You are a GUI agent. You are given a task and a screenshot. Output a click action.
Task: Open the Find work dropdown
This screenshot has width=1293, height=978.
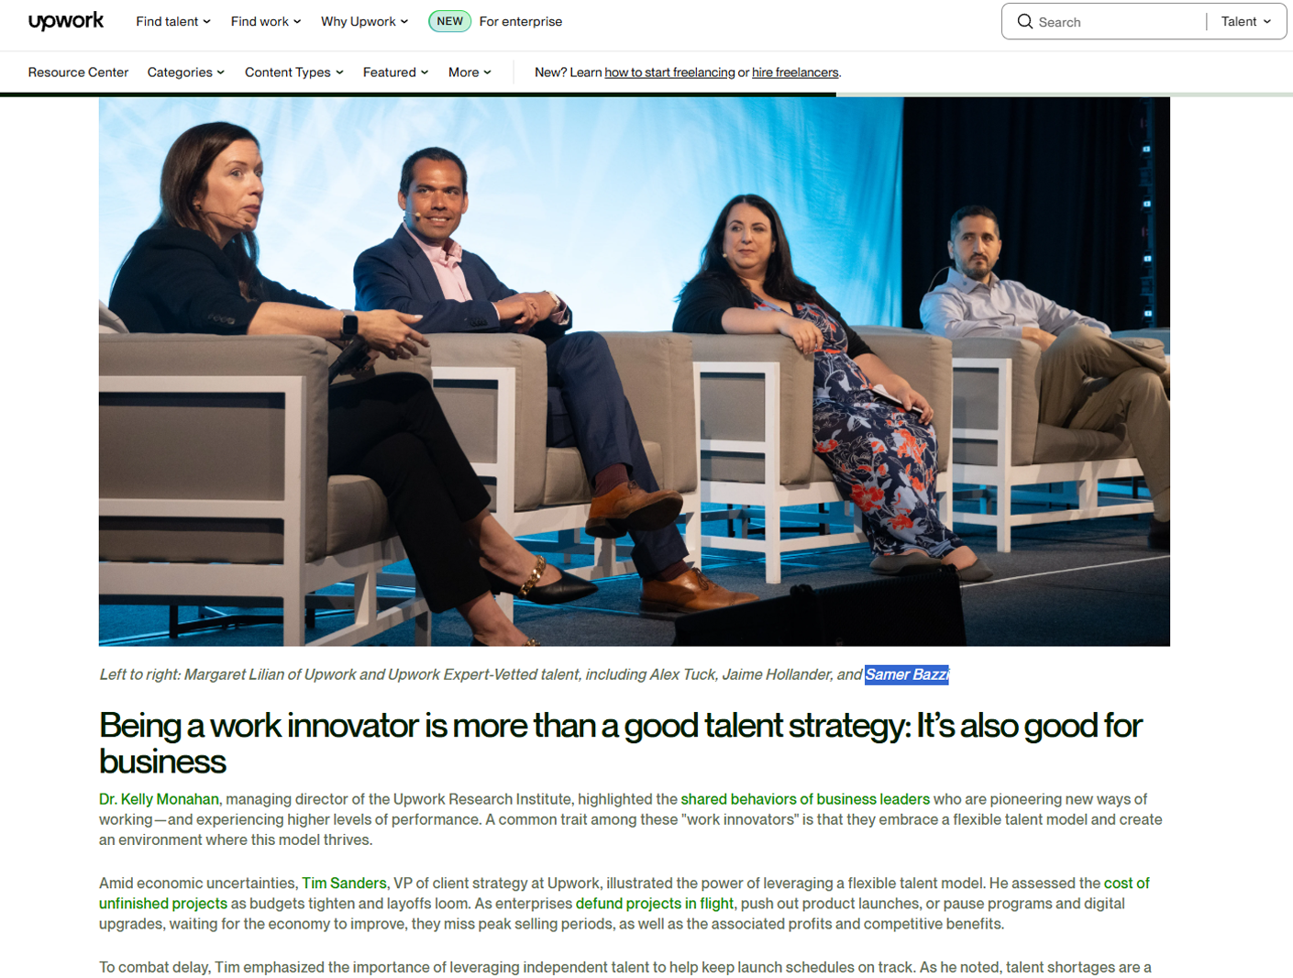click(x=265, y=21)
